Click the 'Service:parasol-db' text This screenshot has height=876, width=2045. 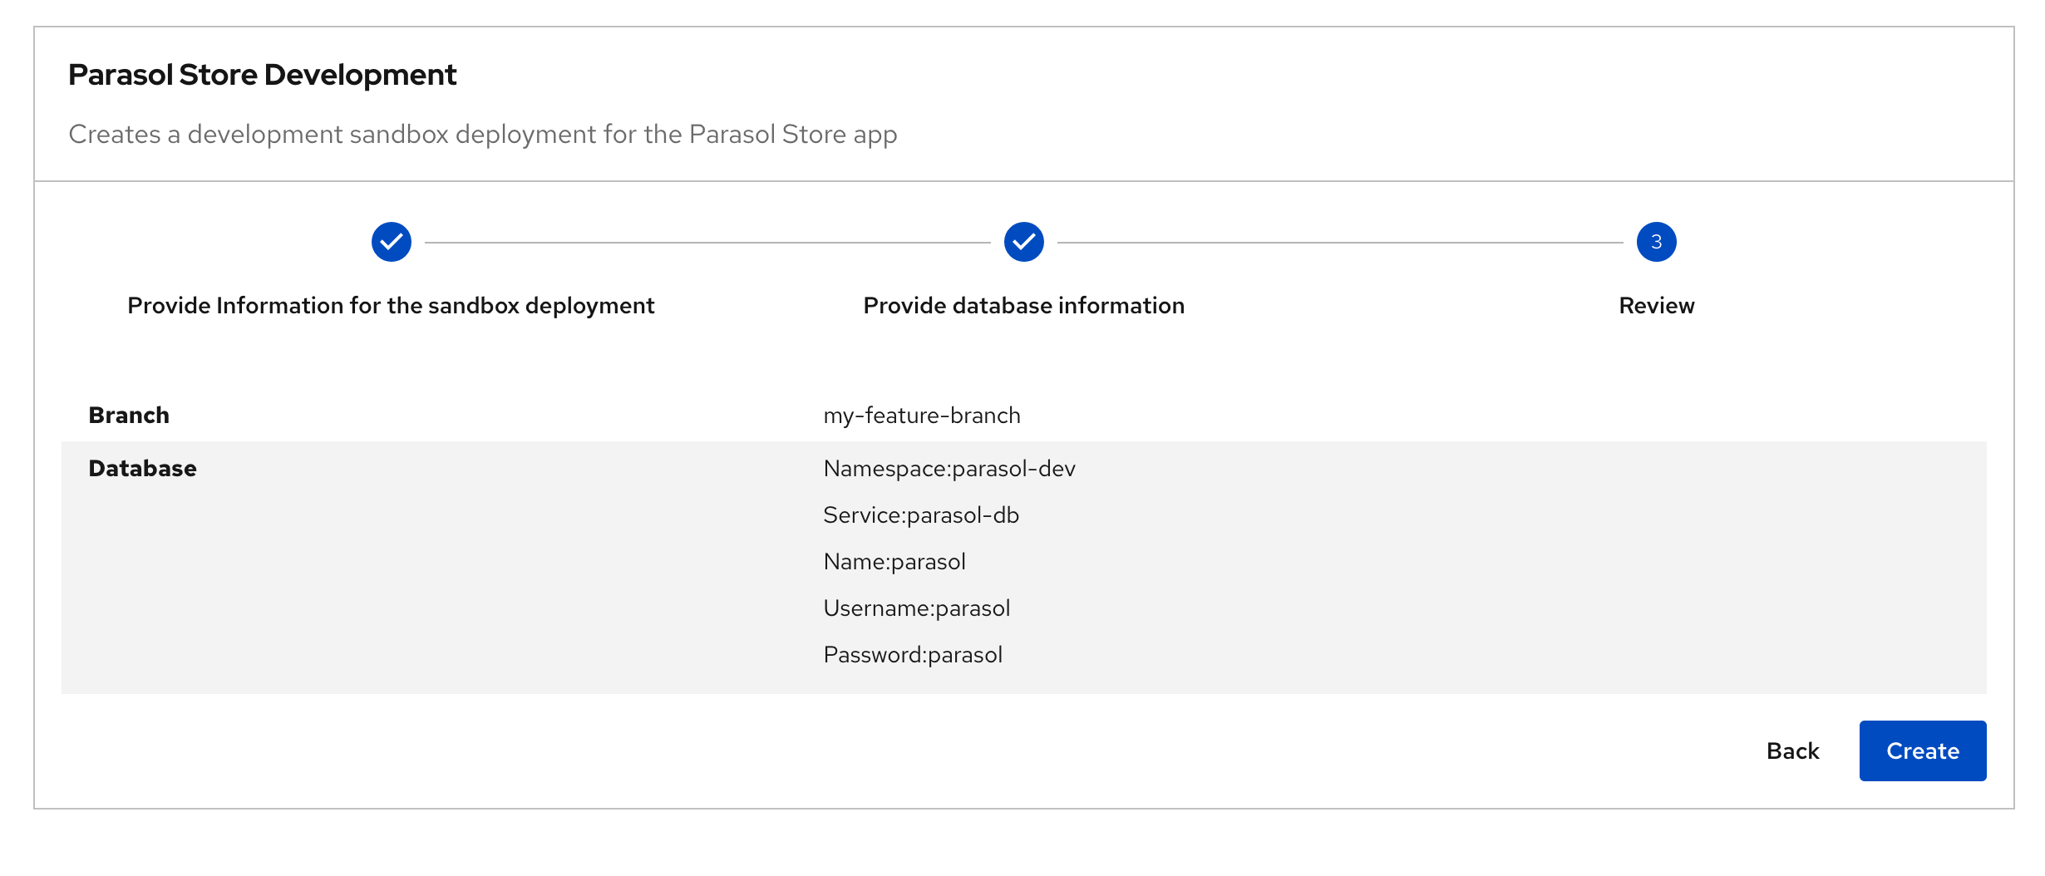921,515
